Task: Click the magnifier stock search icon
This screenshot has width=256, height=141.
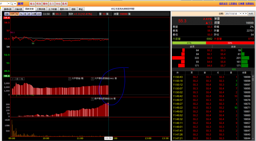Action: click(x=12, y=4)
